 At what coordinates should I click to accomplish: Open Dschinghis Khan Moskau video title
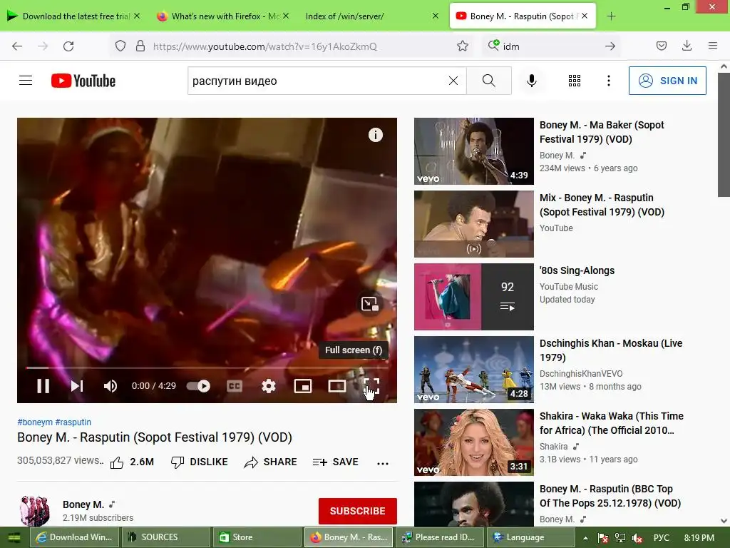(x=611, y=350)
